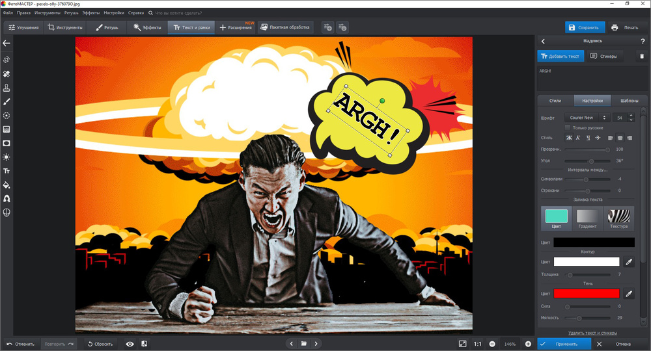651x351 pixels.
Task: Pick outline color with the eyedropper
Action: (629, 262)
